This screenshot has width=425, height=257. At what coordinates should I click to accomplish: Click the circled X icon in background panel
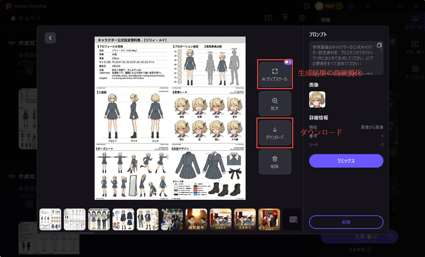392,152
